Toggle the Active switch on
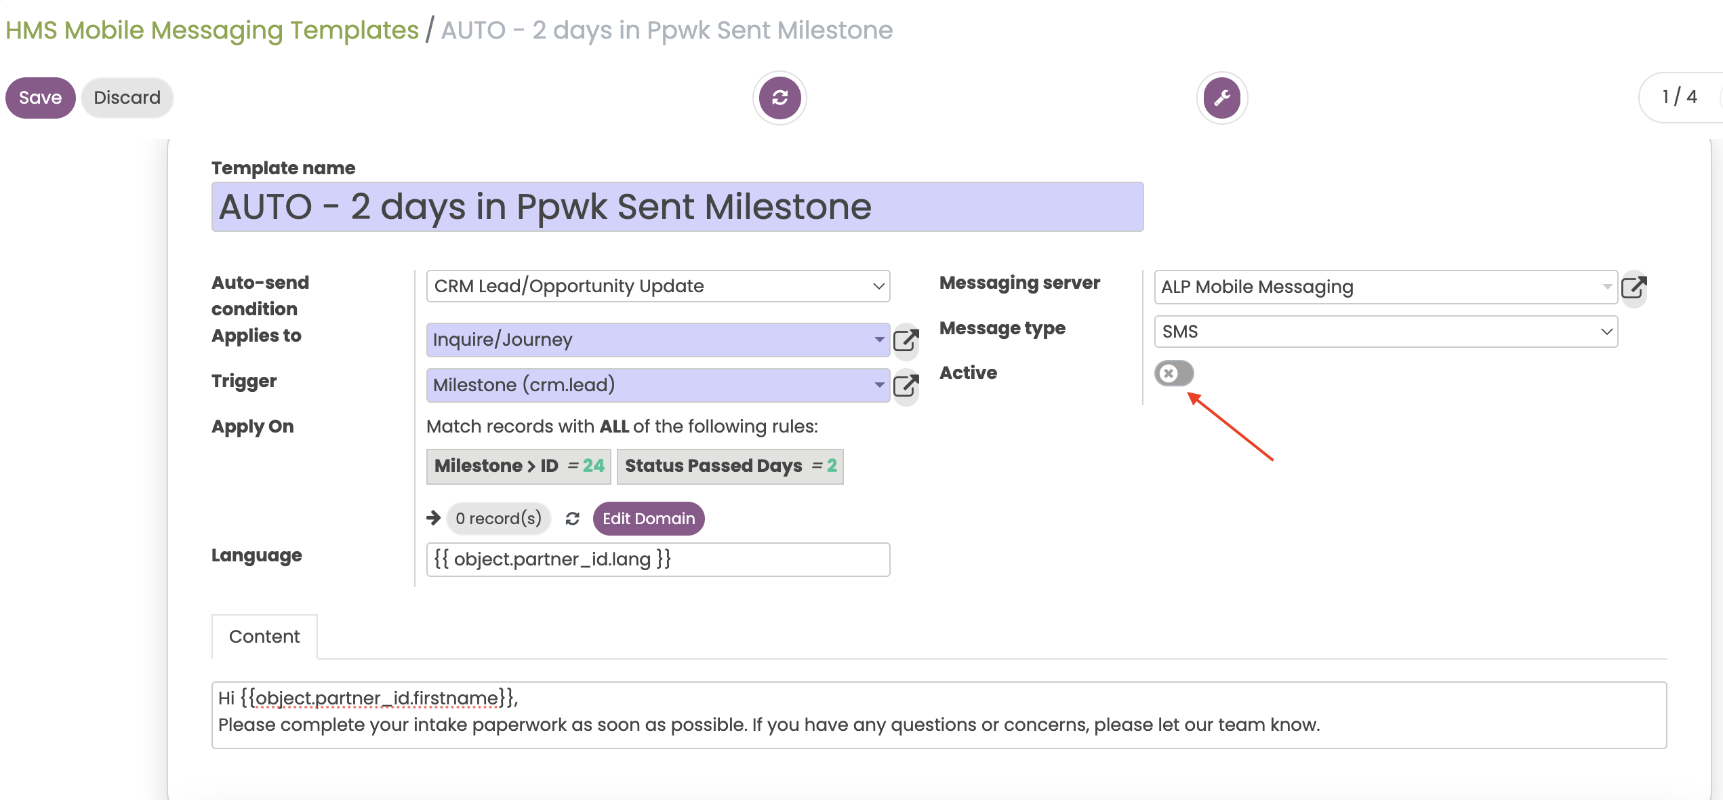This screenshot has width=1723, height=800. pos(1174,374)
